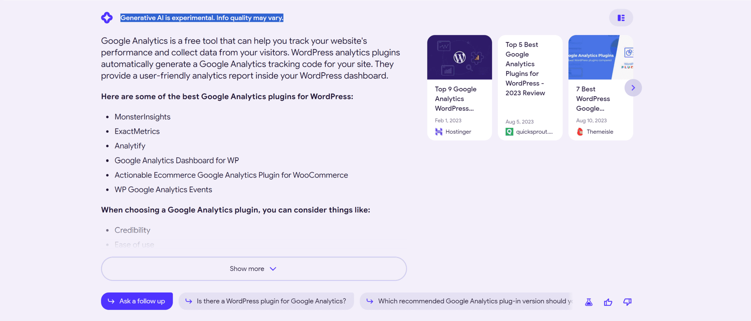Image resolution: width=751 pixels, height=321 pixels.
Task: Give a thumbs up rating
Action: click(608, 302)
